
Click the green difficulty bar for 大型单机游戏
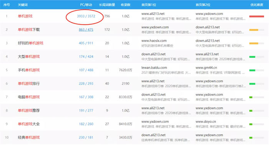tap(252, 57)
